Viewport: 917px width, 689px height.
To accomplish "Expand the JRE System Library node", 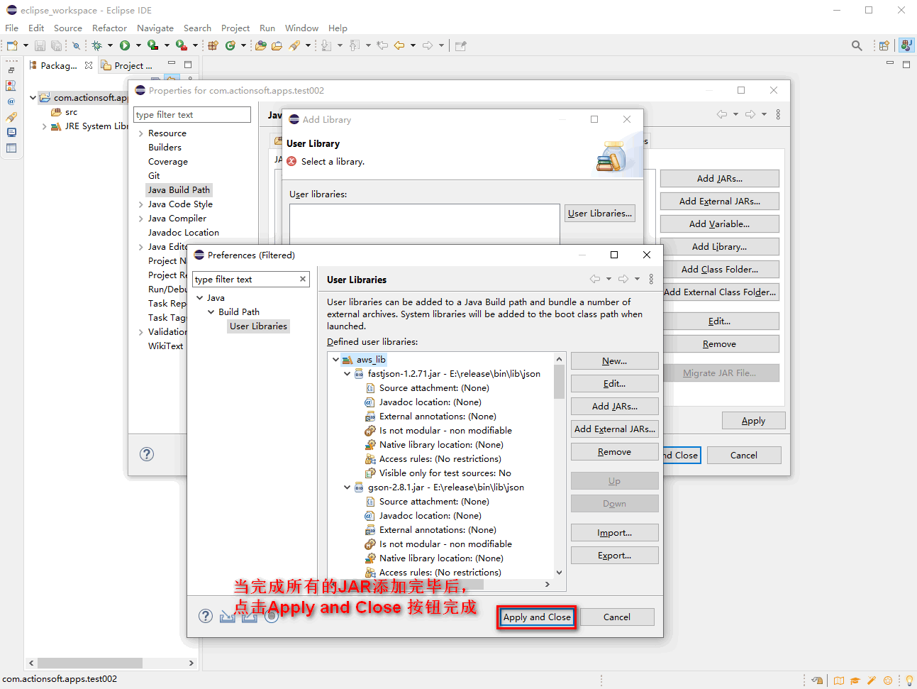I will (44, 126).
